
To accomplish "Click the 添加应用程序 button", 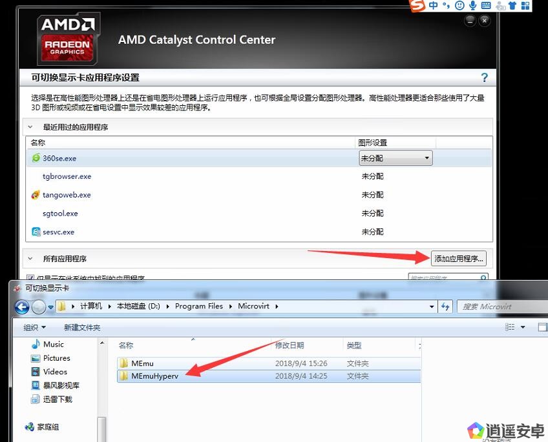I will coord(458,259).
